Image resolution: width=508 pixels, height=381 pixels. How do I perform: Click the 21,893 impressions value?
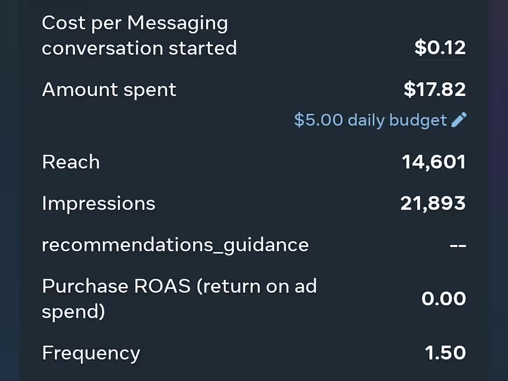tap(431, 203)
